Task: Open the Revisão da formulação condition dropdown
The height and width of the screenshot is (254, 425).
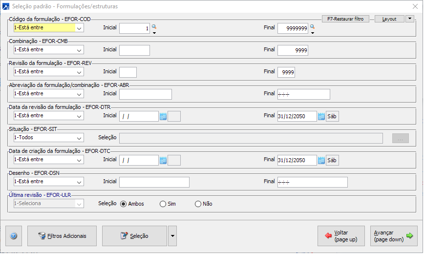Action: point(49,72)
